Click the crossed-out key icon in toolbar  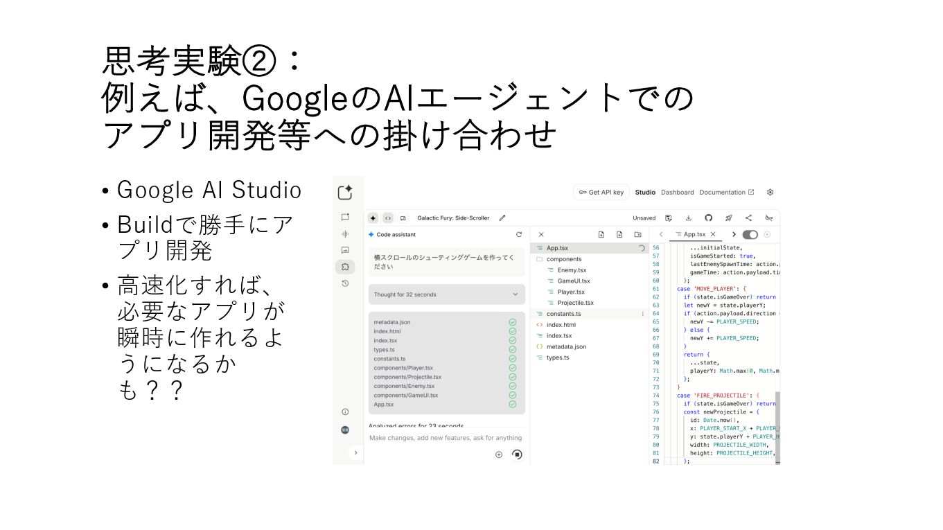[768, 218]
